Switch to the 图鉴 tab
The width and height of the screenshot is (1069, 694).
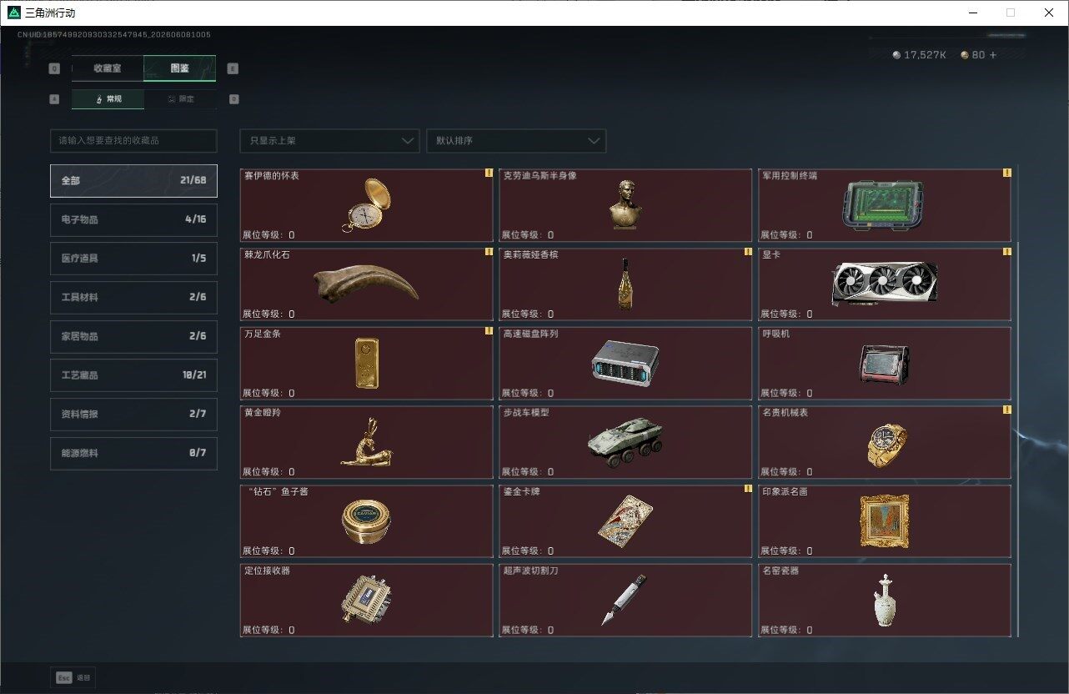[x=180, y=68]
